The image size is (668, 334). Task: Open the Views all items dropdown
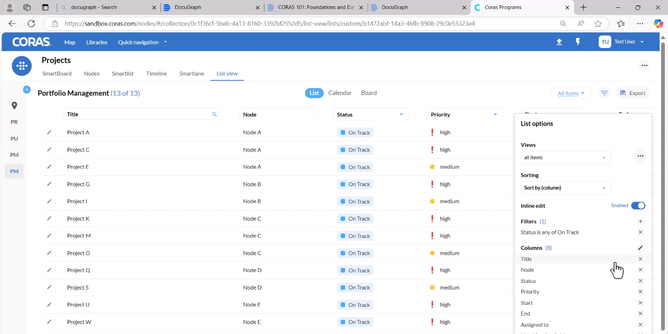(565, 158)
